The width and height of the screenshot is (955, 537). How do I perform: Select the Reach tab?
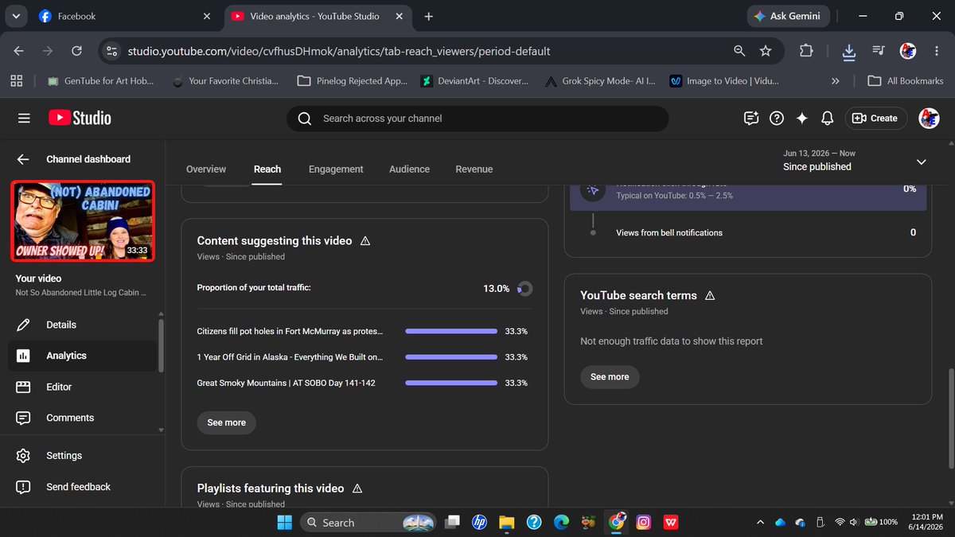pyautogui.click(x=267, y=169)
